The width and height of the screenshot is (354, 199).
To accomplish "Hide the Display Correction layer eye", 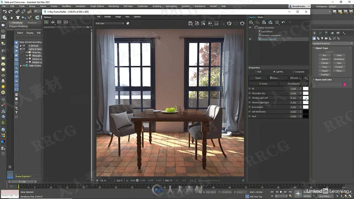I will click(x=250, y=28).
